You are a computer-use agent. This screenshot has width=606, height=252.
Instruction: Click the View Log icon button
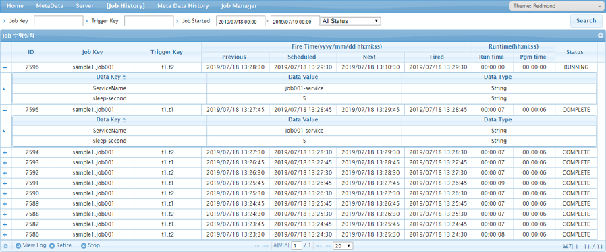tap(18, 245)
